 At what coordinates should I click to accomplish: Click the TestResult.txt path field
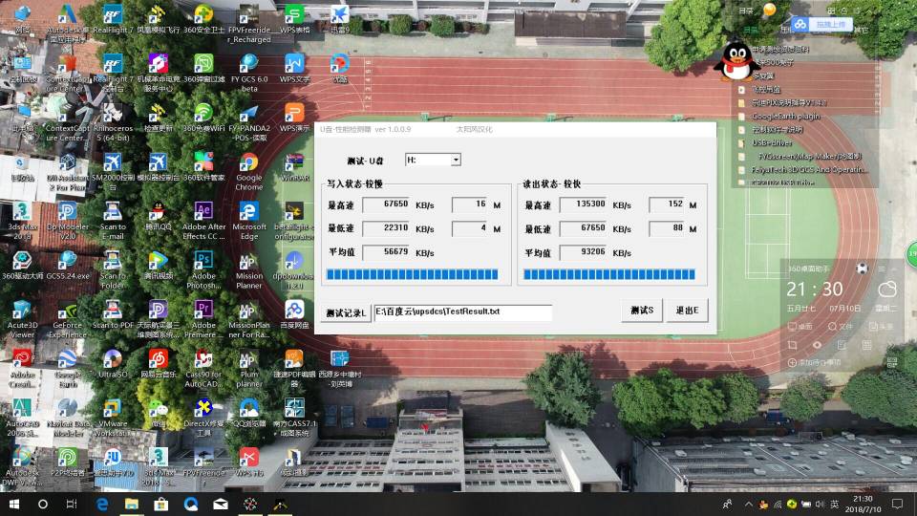coord(462,312)
